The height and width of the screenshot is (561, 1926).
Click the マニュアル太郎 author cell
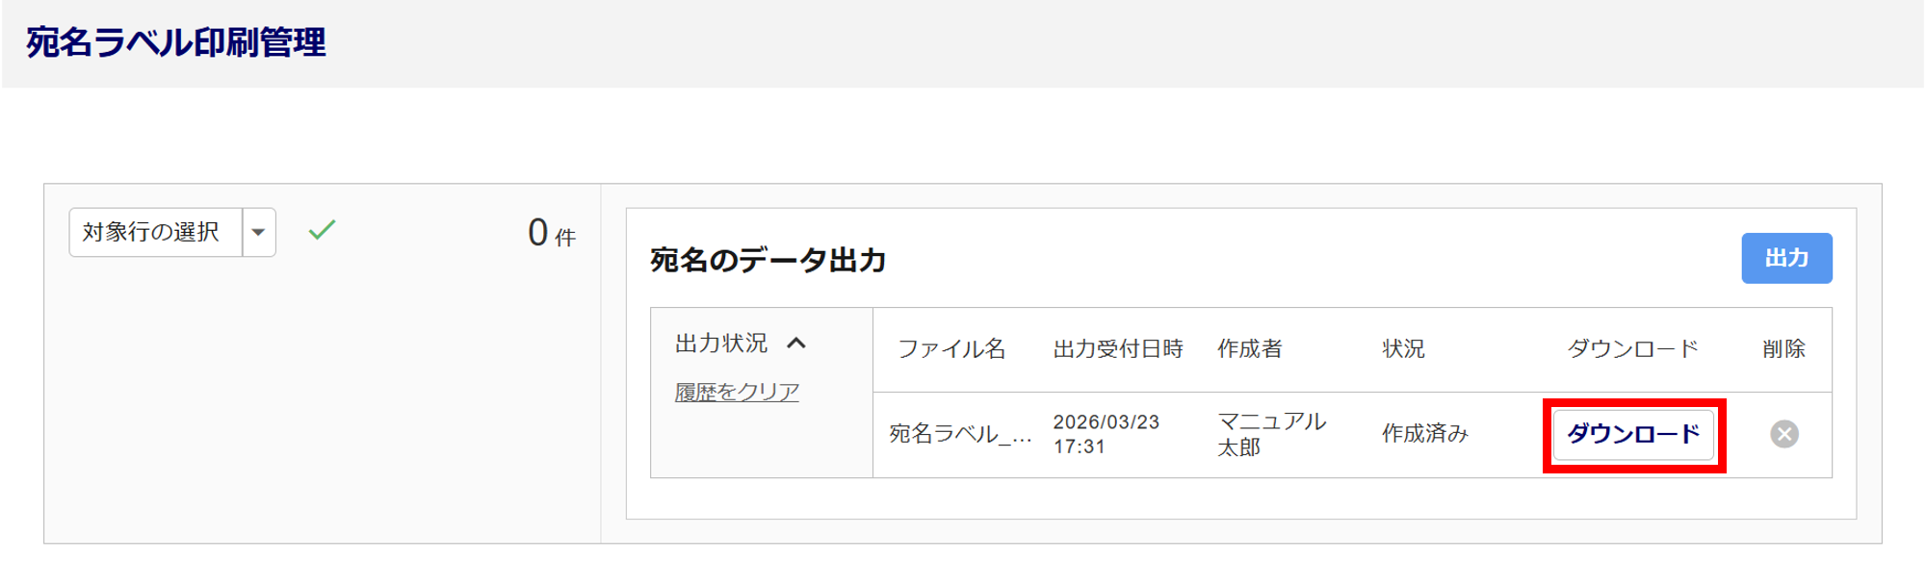pyautogui.click(x=1271, y=434)
